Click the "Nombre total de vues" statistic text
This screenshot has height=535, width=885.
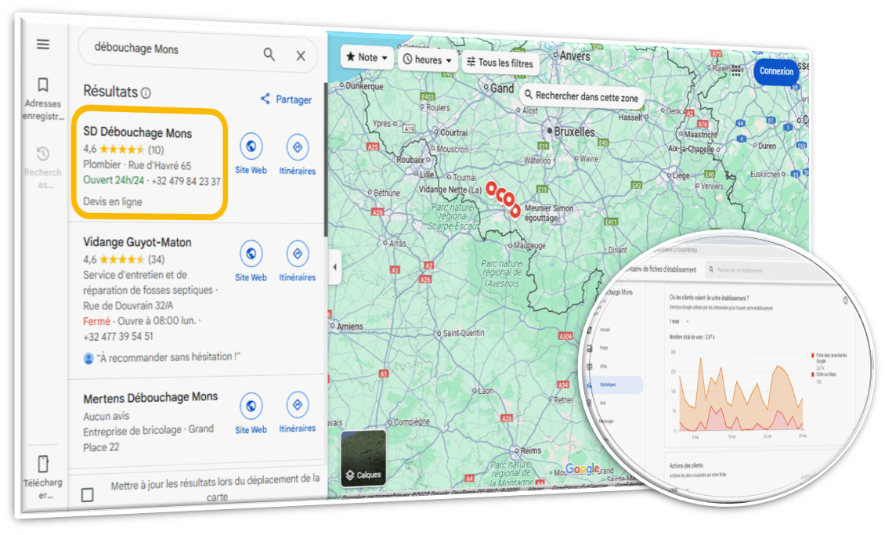point(692,337)
